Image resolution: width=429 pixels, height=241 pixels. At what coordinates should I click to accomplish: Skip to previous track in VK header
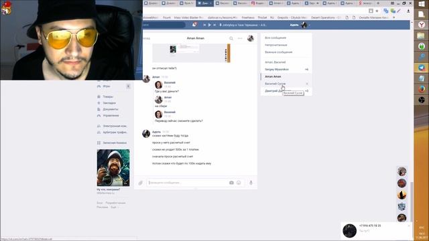[x=204, y=25]
